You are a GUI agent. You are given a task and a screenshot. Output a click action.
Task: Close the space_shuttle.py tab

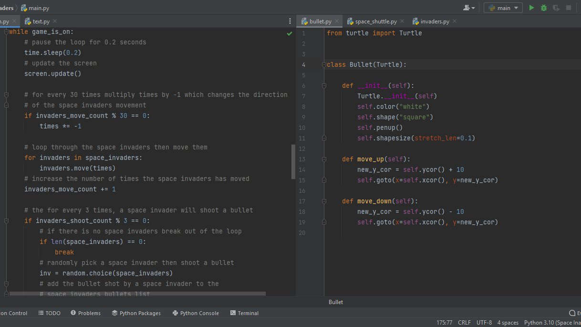point(403,21)
